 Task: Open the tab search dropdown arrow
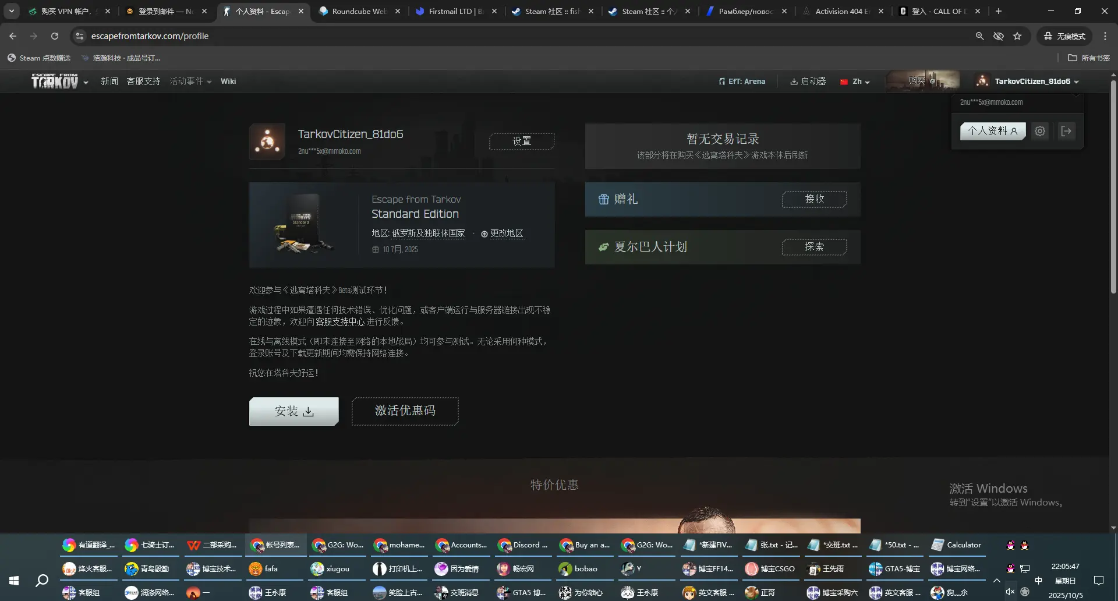12,11
